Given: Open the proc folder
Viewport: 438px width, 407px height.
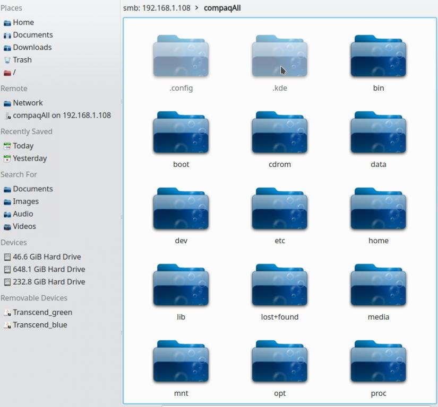Looking at the screenshot, I should pyautogui.click(x=378, y=362).
